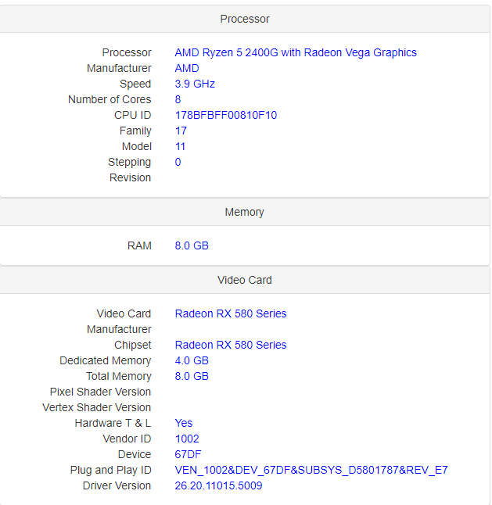Click the 'Driver Version' label
The width and height of the screenshot is (492, 505).
point(117,485)
